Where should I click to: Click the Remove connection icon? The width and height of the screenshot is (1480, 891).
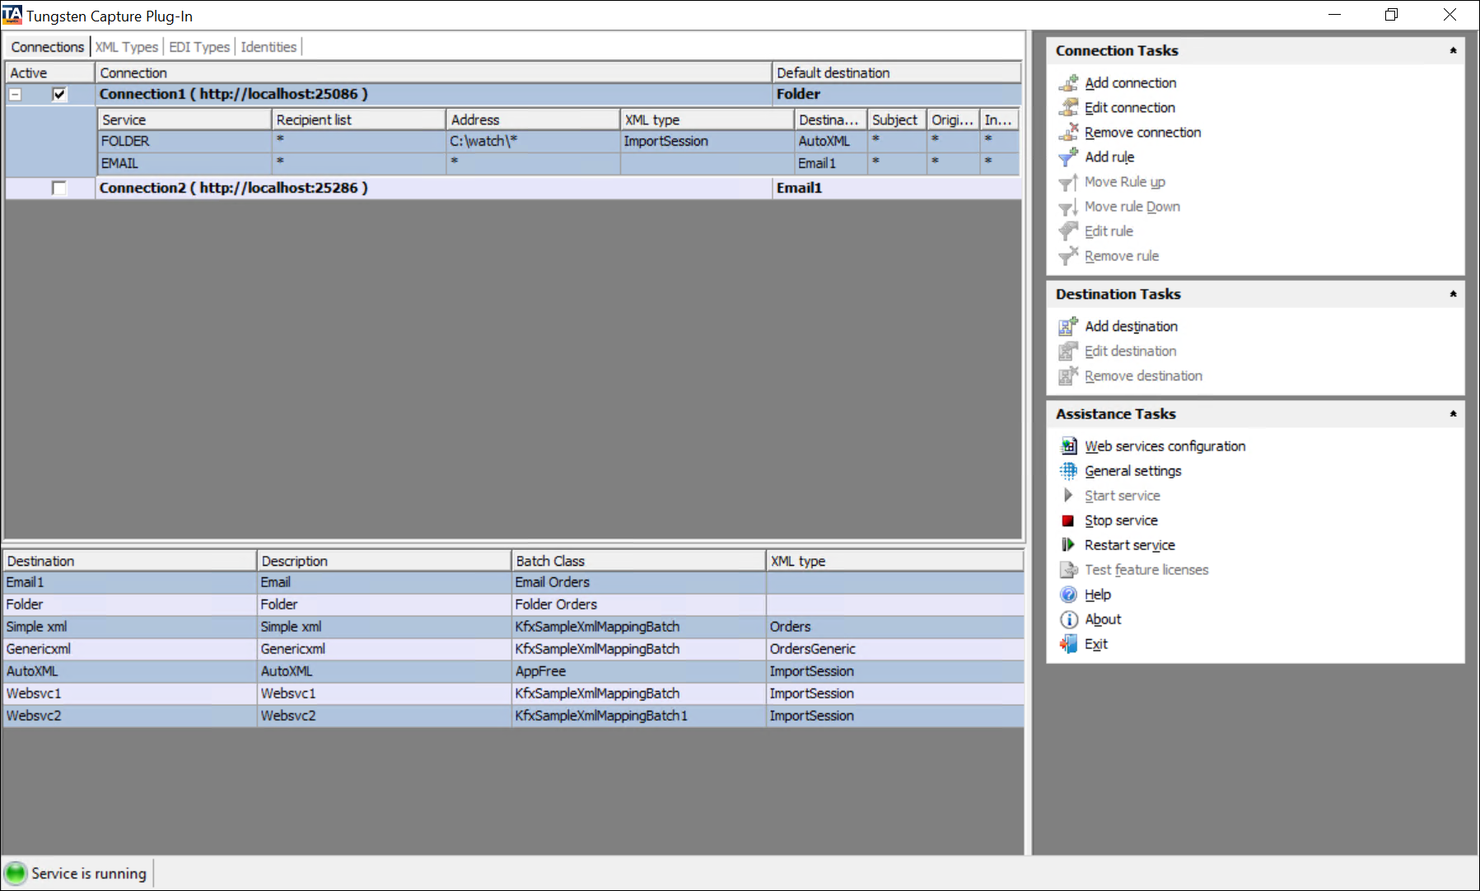pos(1068,133)
